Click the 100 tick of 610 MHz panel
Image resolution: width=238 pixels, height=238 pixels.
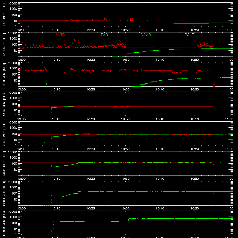coord(14,74)
